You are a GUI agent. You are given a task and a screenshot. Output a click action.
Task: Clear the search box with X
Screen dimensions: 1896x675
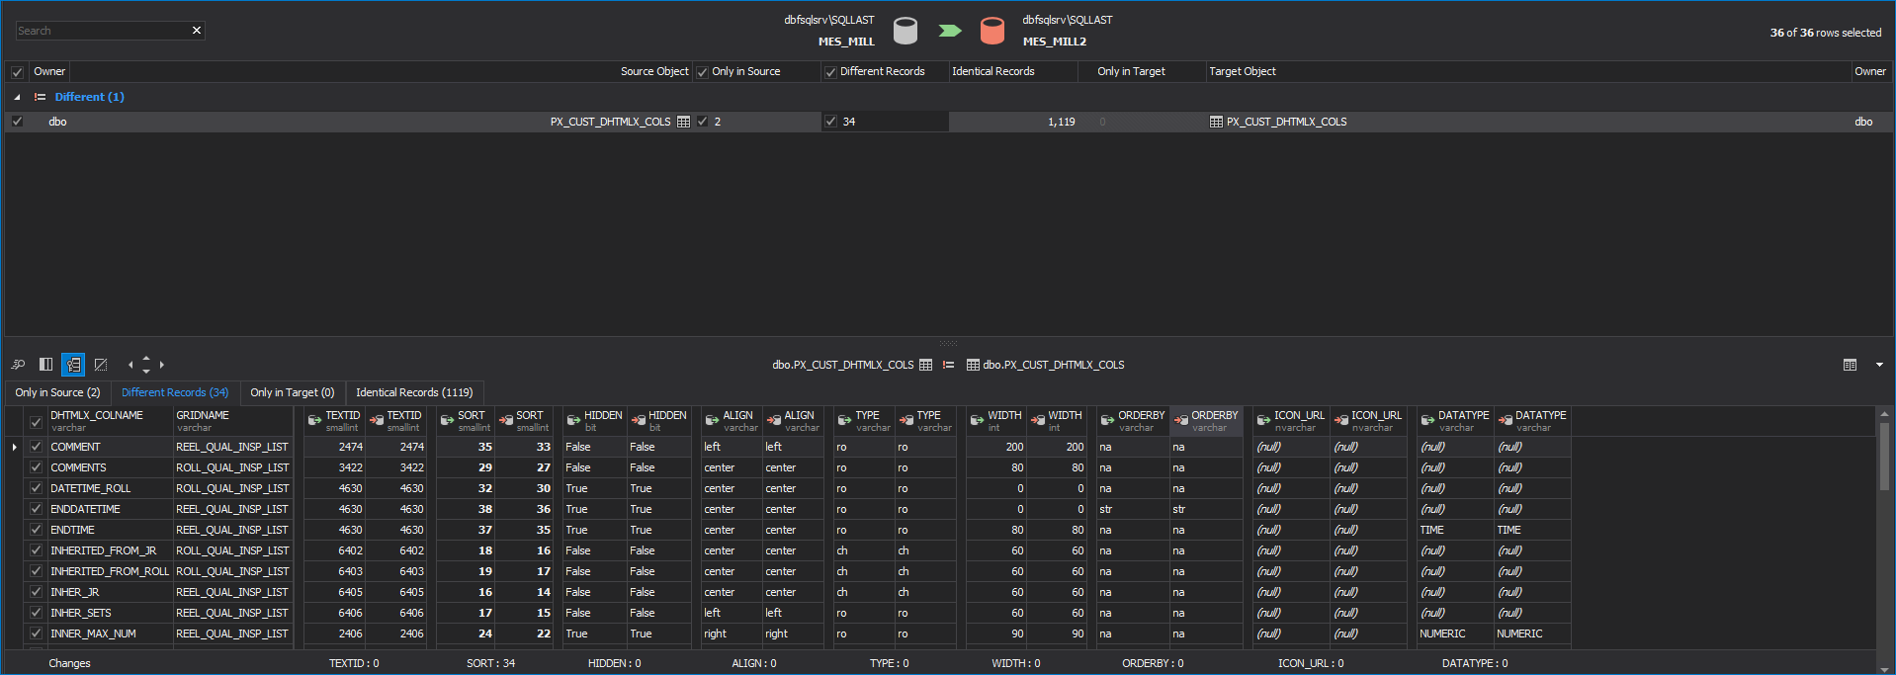(197, 31)
